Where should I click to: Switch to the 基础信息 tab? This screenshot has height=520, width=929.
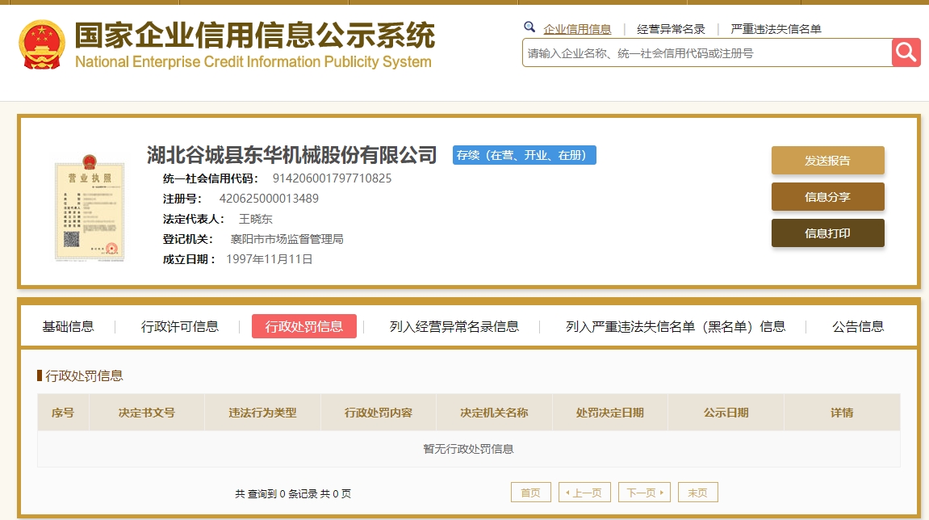(x=68, y=326)
